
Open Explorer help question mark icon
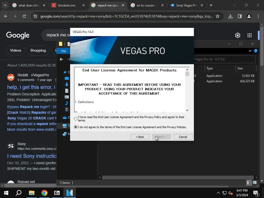click(x=255, y=51)
